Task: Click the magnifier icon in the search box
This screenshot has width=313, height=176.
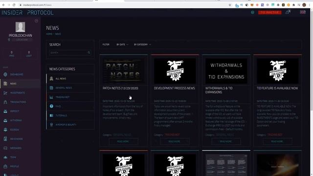Action: pyautogui.click(x=89, y=52)
